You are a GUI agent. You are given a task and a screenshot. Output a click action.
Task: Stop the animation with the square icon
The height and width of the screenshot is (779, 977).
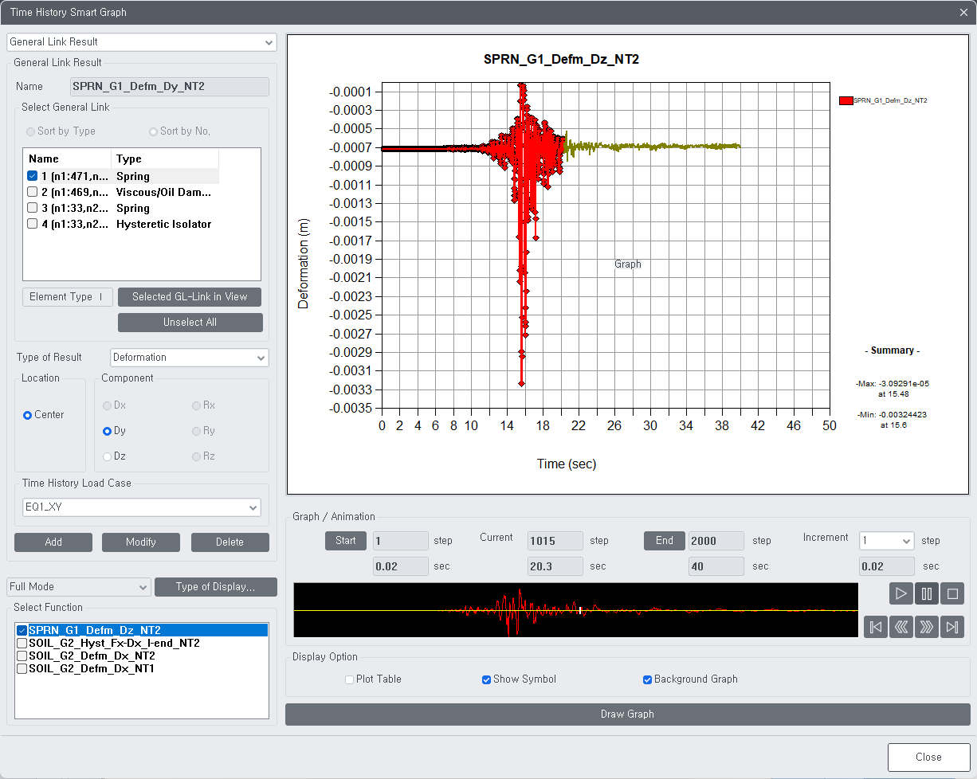(952, 593)
